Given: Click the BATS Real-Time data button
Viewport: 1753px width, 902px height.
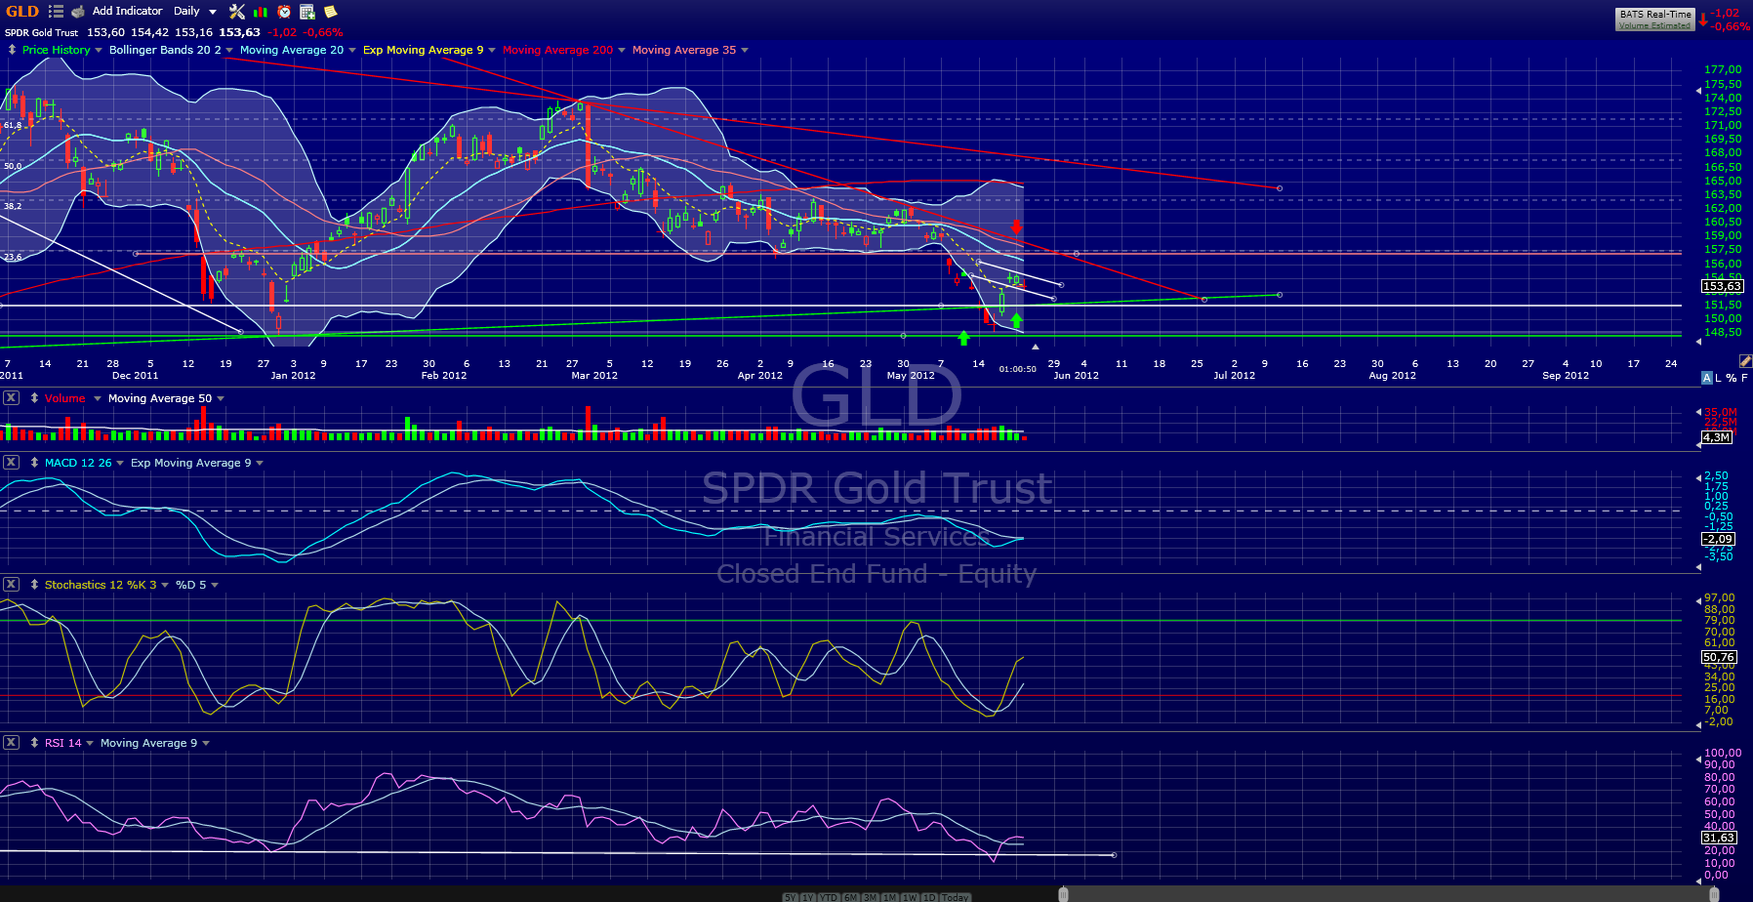Looking at the screenshot, I should coord(1655,14).
